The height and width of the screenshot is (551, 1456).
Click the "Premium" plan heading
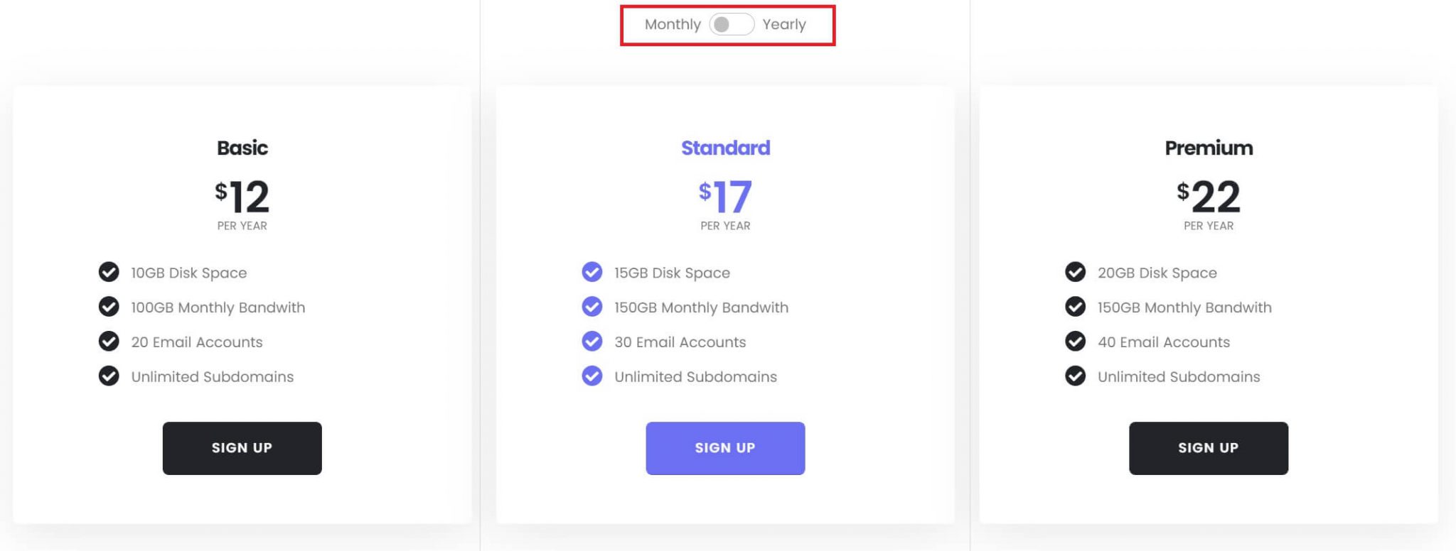click(x=1209, y=148)
